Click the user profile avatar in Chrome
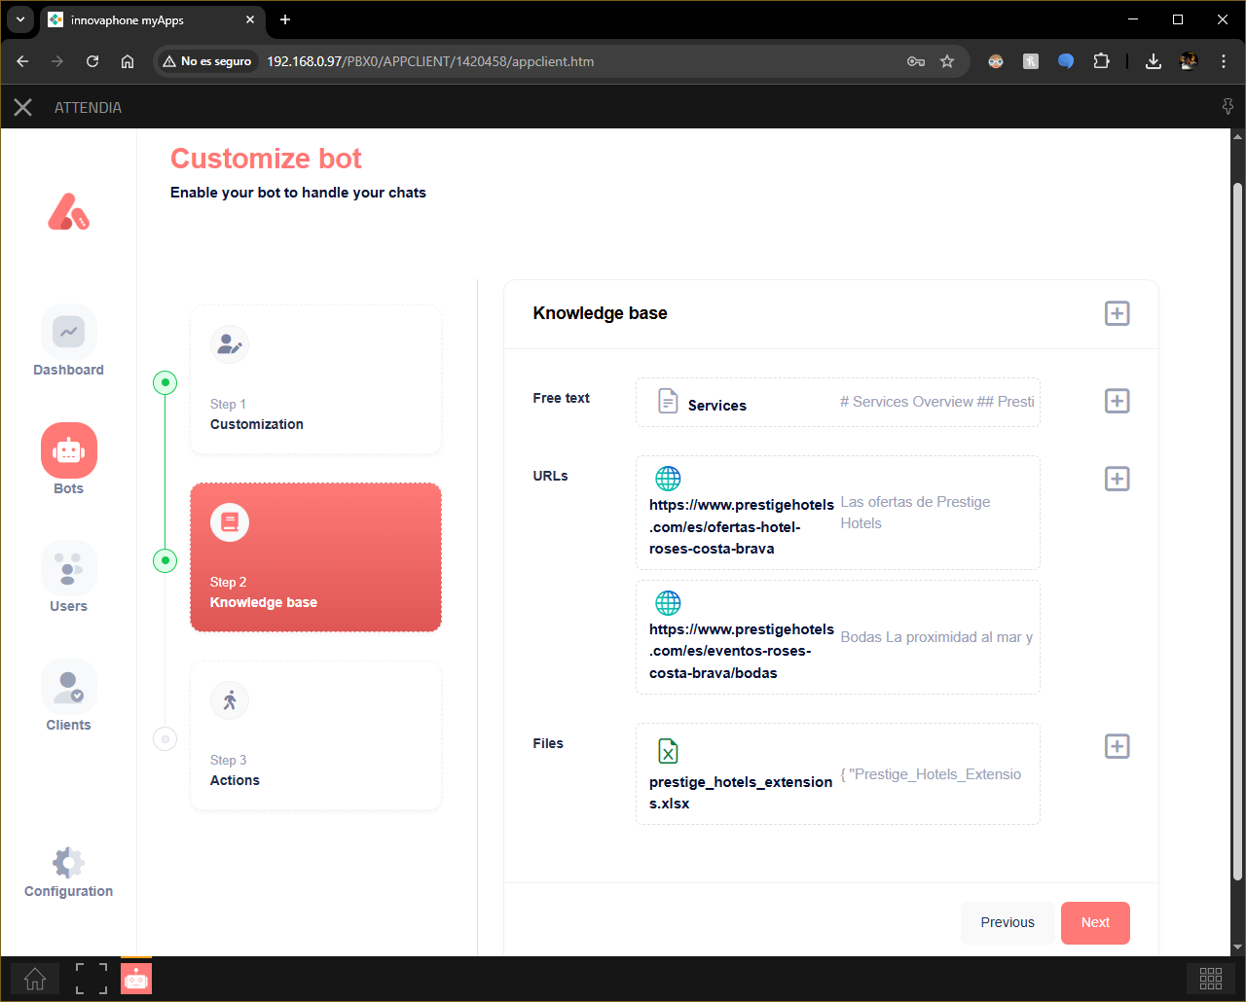This screenshot has width=1246, height=1002. coord(1189,61)
